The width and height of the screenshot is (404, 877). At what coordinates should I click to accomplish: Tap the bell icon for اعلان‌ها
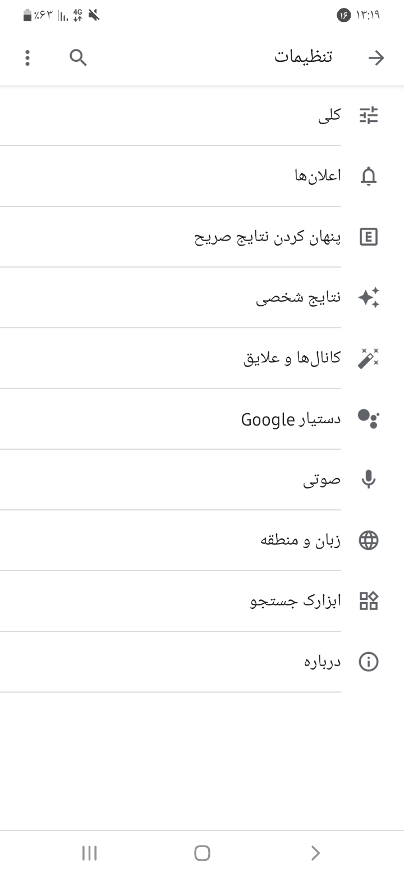369,176
